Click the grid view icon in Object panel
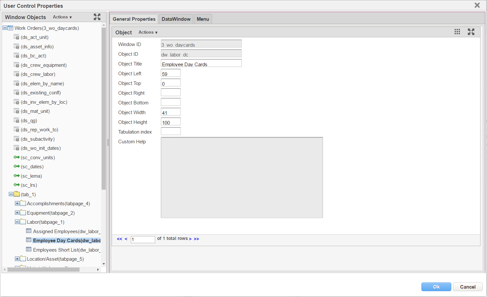This screenshot has height=297, width=487. (x=457, y=32)
